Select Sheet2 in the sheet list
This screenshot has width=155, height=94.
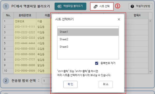(88, 39)
